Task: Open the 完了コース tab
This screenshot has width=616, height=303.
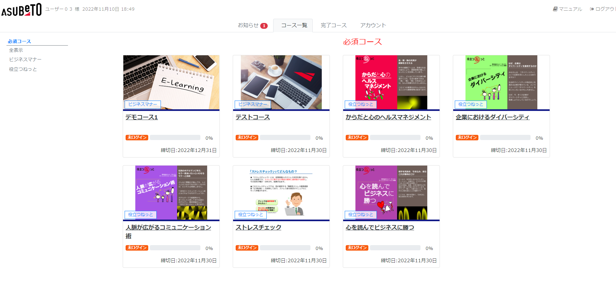Action: pyautogui.click(x=333, y=25)
